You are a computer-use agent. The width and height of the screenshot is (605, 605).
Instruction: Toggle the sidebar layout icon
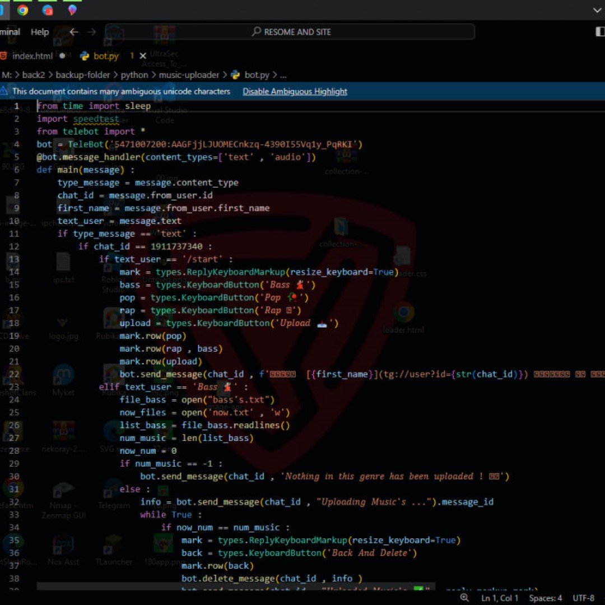600,31
